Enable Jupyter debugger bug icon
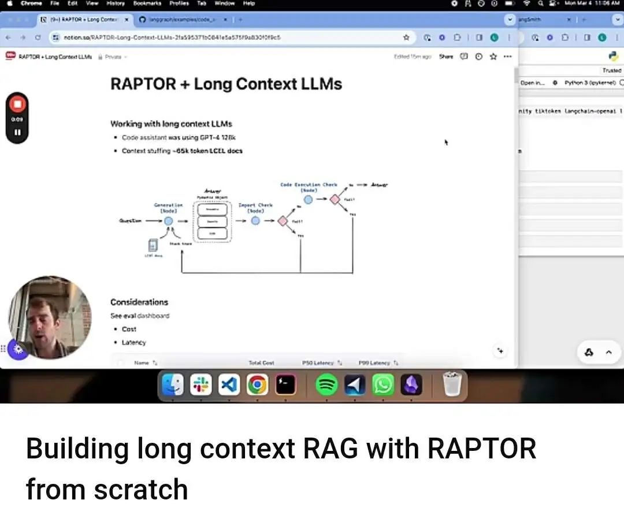624x522 pixels. (x=555, y=83)
